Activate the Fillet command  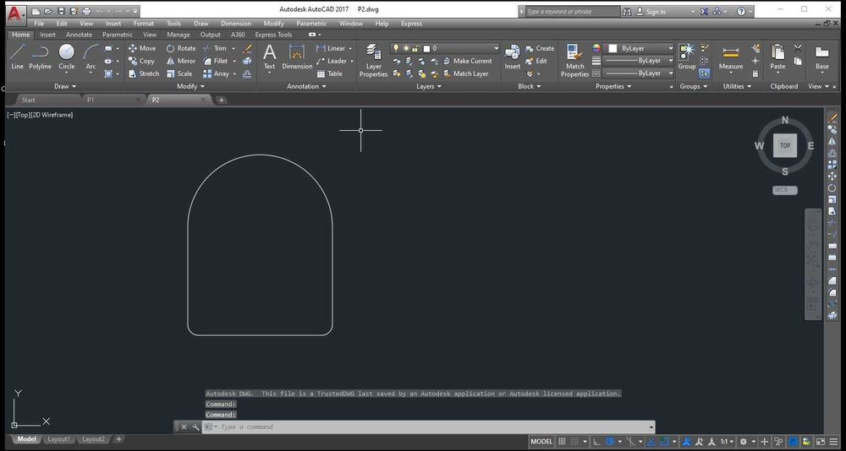click(215, 61)
